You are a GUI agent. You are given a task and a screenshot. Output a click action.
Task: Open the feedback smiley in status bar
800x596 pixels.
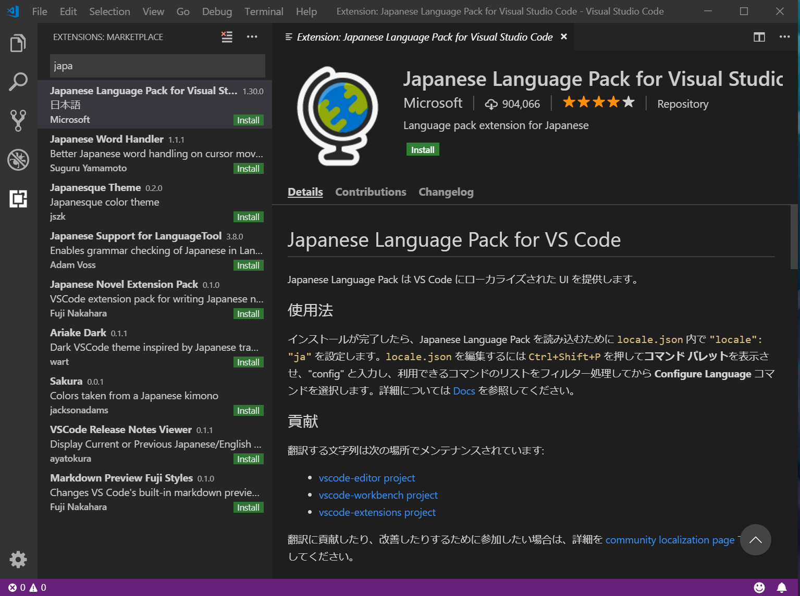click(759, 587)
